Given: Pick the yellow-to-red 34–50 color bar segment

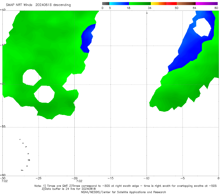Looking at the screenshot, I should point(164,4).
